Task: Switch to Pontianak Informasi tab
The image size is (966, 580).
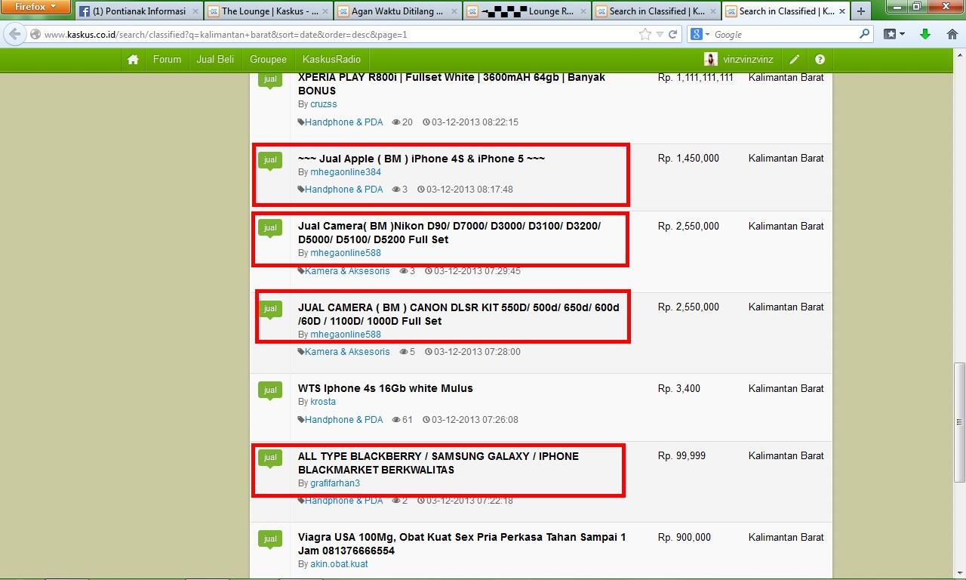Action: point(138,11)
